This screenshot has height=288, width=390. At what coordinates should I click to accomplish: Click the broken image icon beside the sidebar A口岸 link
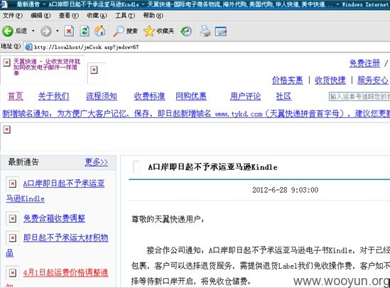point(13,183)
